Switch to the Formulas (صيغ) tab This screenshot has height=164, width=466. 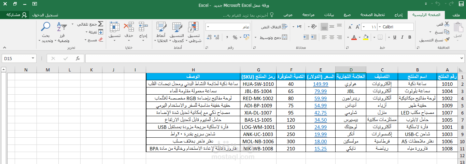pyautogui.click(x=347, y=15)
